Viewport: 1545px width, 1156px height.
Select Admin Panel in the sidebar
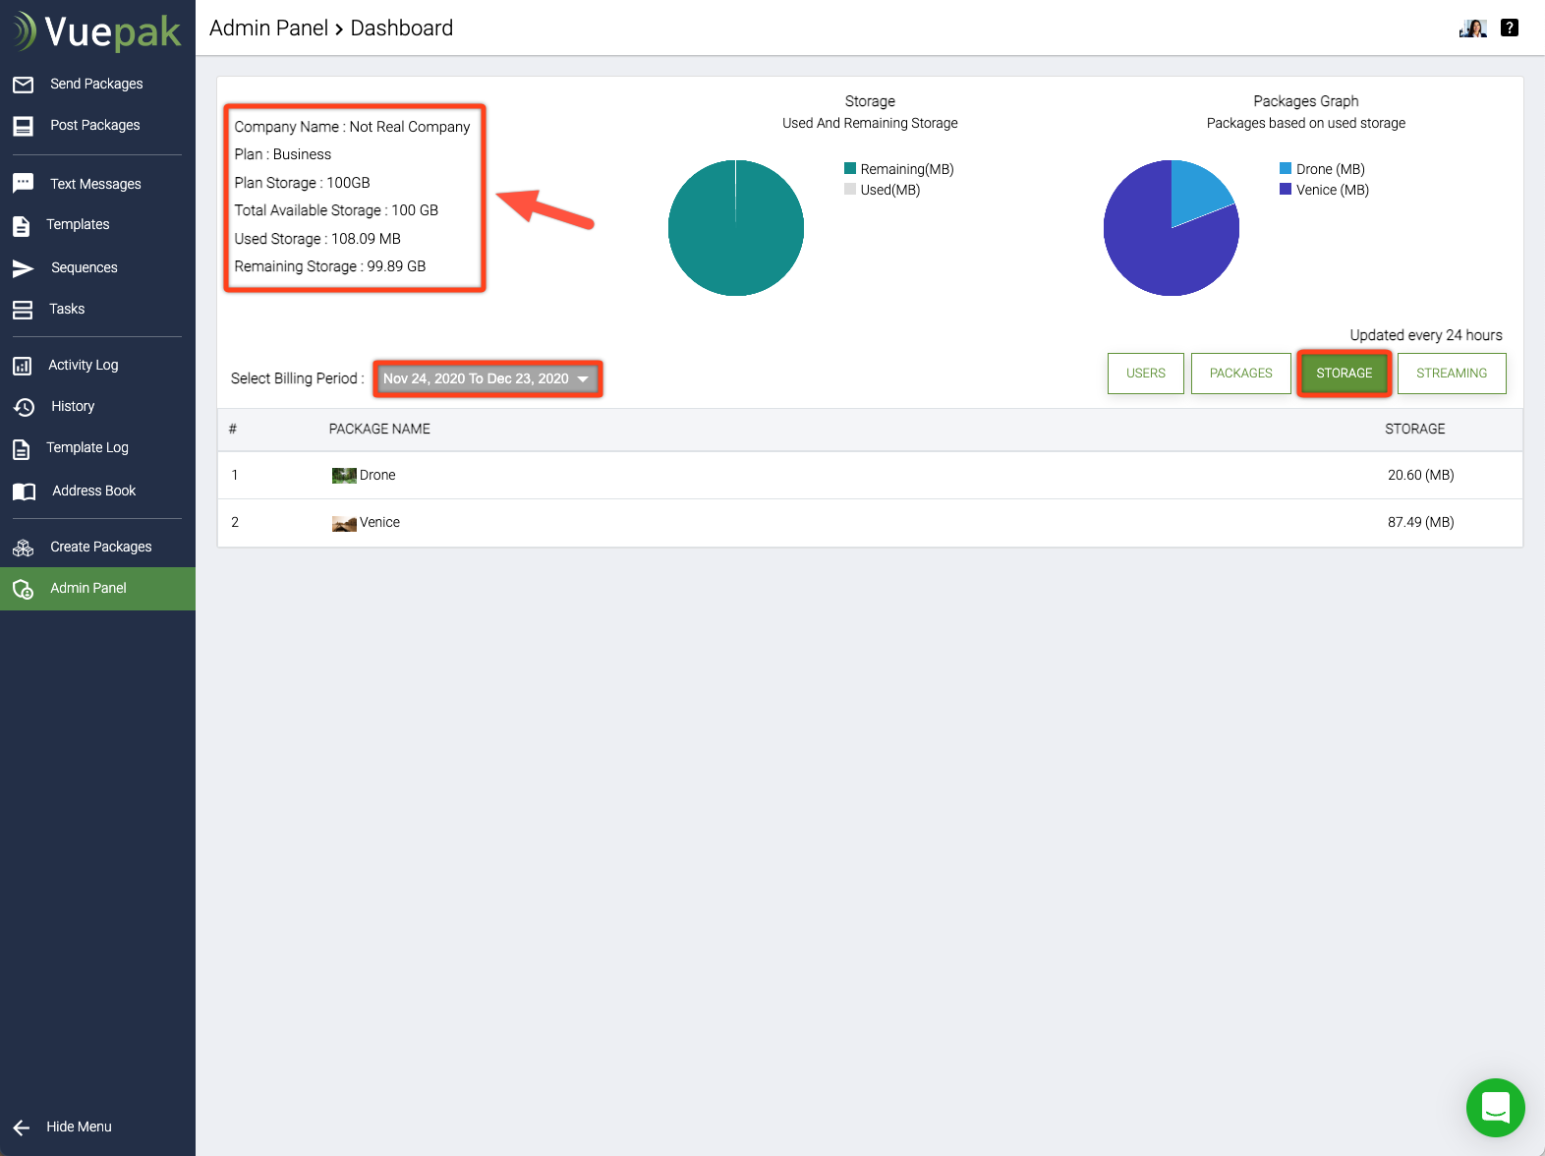coord(97,588)
